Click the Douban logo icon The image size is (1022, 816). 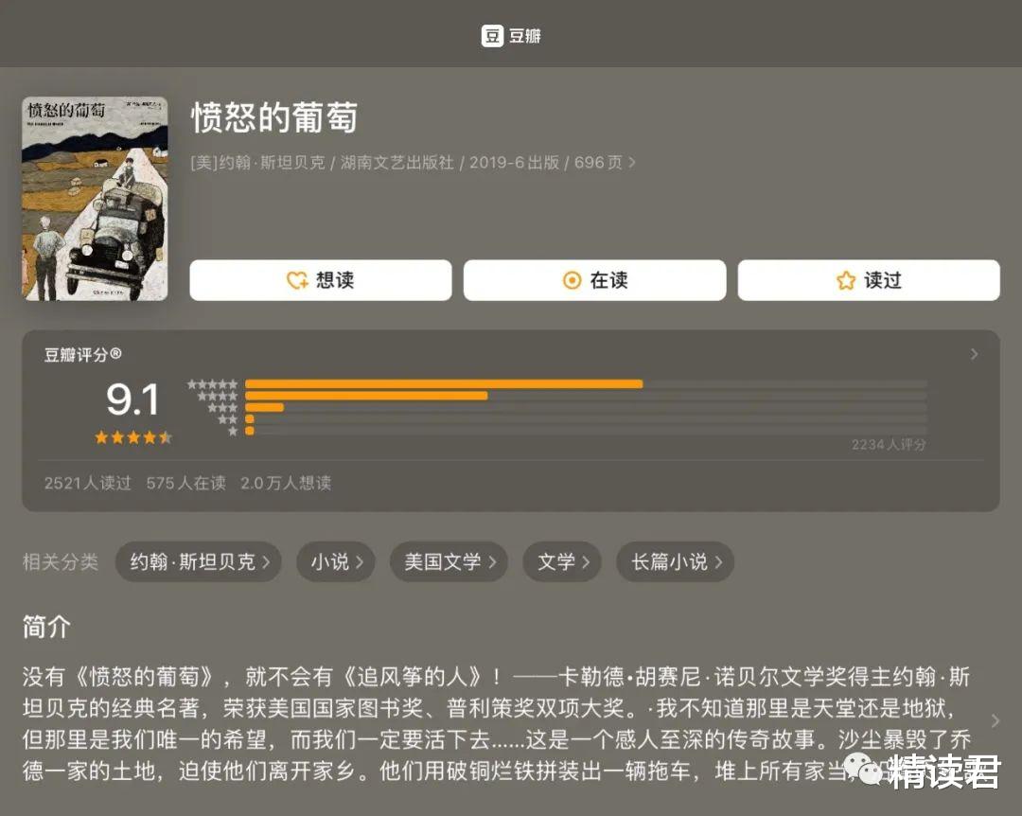(x=492, y=35)
